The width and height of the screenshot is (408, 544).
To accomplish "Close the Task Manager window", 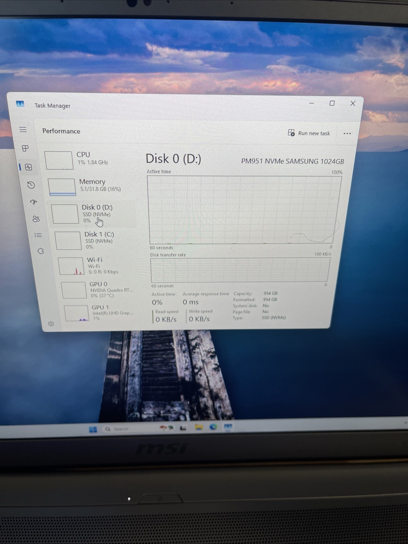I will click(353, 103).
